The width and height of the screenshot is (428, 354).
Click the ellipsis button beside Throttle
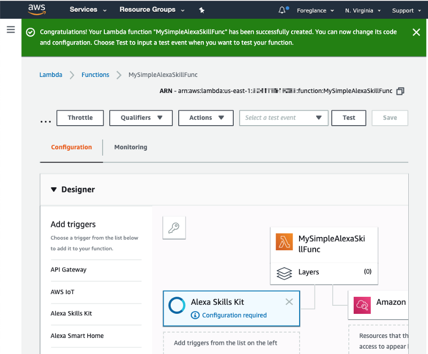click(45, 120)
